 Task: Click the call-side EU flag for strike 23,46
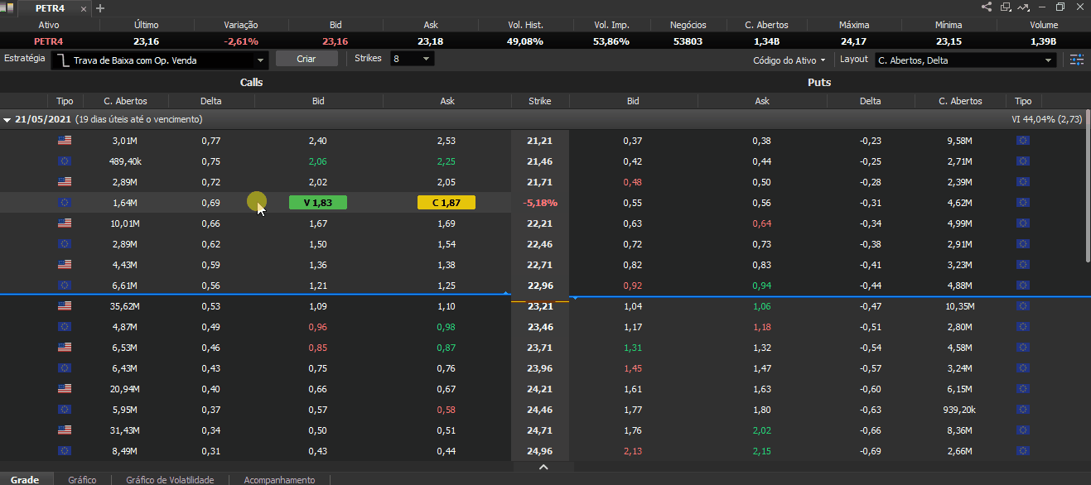click(x=65, y=327)
